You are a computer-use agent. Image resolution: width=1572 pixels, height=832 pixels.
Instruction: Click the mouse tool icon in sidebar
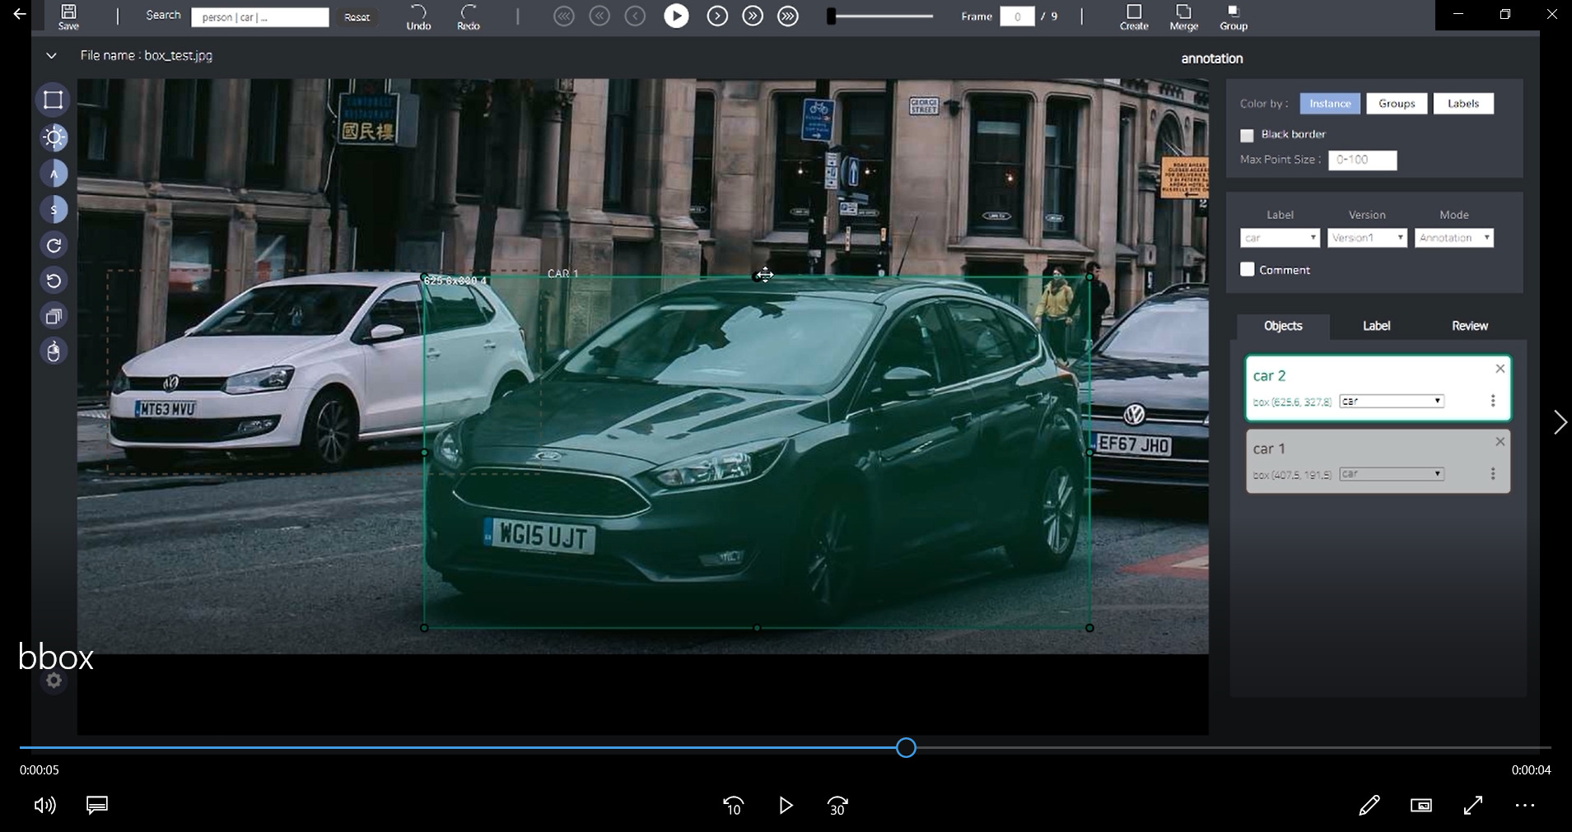click(54, 351)
